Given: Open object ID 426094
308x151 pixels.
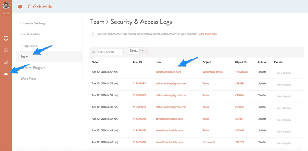Looking at the screenshot, I should (239, 95).
